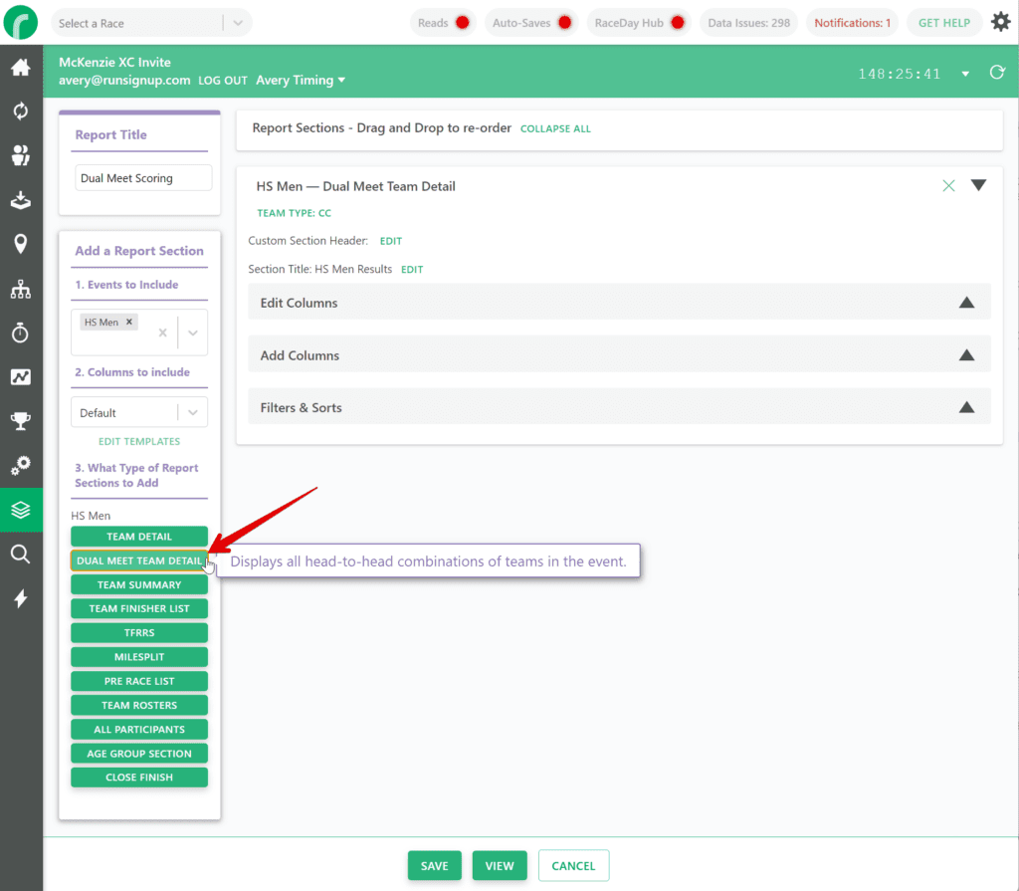Image resolution: width=1019 pixels, height=891 pixels.
Task: Expand the Filters & Sorts panel
Action: tap(619, 407)
